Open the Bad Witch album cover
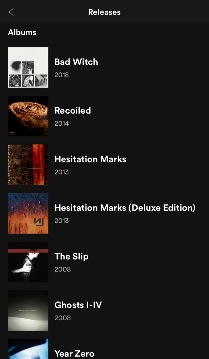Image resolution: width=209 pixels, height=359 pixels. click(28, 67)
